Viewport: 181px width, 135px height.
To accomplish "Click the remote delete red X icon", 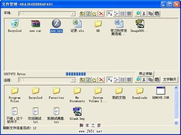I will click(101, 80).
